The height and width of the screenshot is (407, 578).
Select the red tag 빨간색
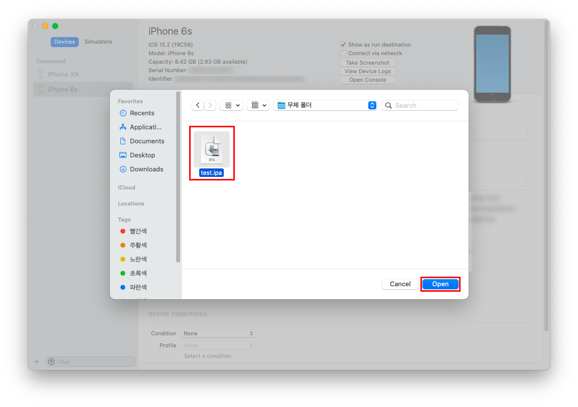(x=138, y=231)
